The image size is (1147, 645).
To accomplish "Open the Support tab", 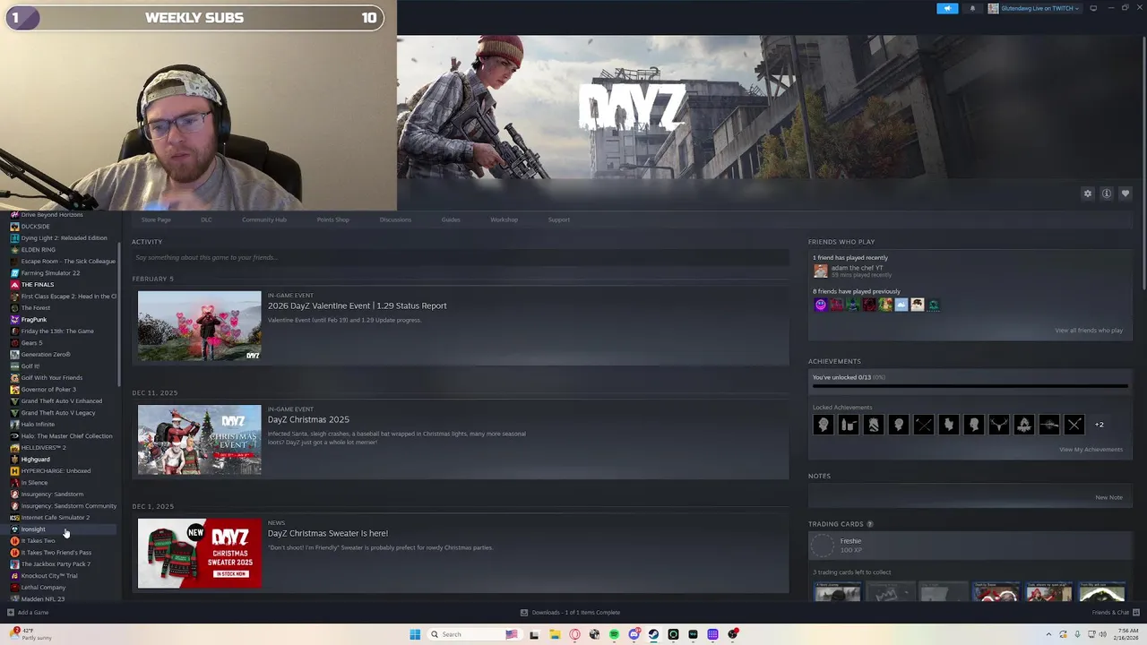I will (558, 219).
